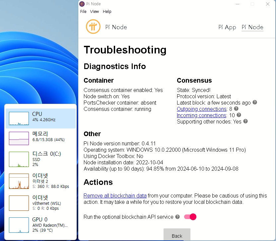This screenshot has height=241, width=276.
Task: Click the 'State: Synced!' text
Action: click(193, 90)
